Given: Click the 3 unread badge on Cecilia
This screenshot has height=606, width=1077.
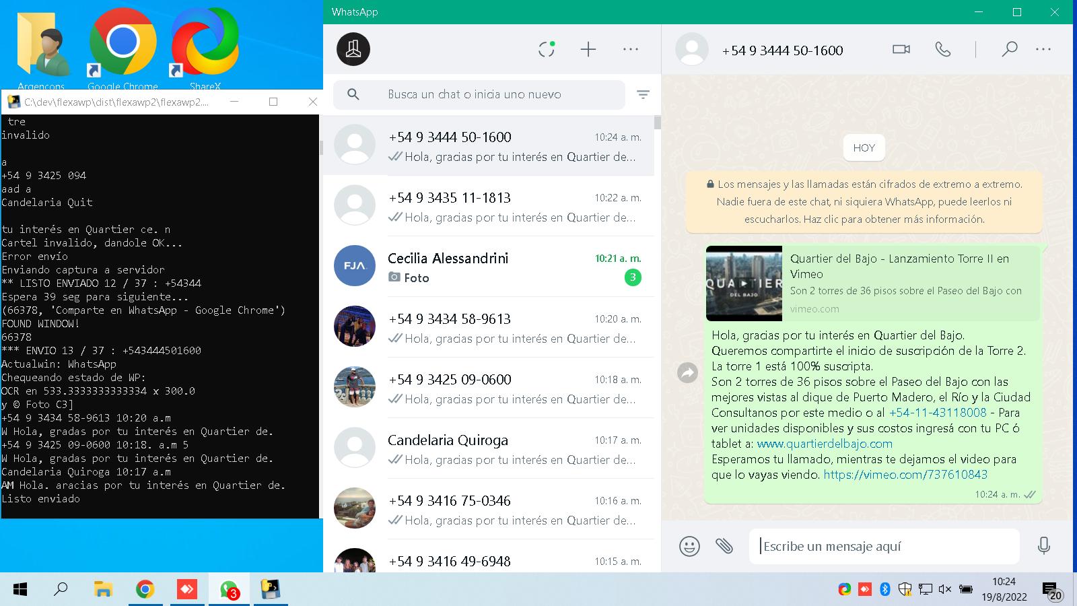Looking at the screenshot, I should point(633,277).
